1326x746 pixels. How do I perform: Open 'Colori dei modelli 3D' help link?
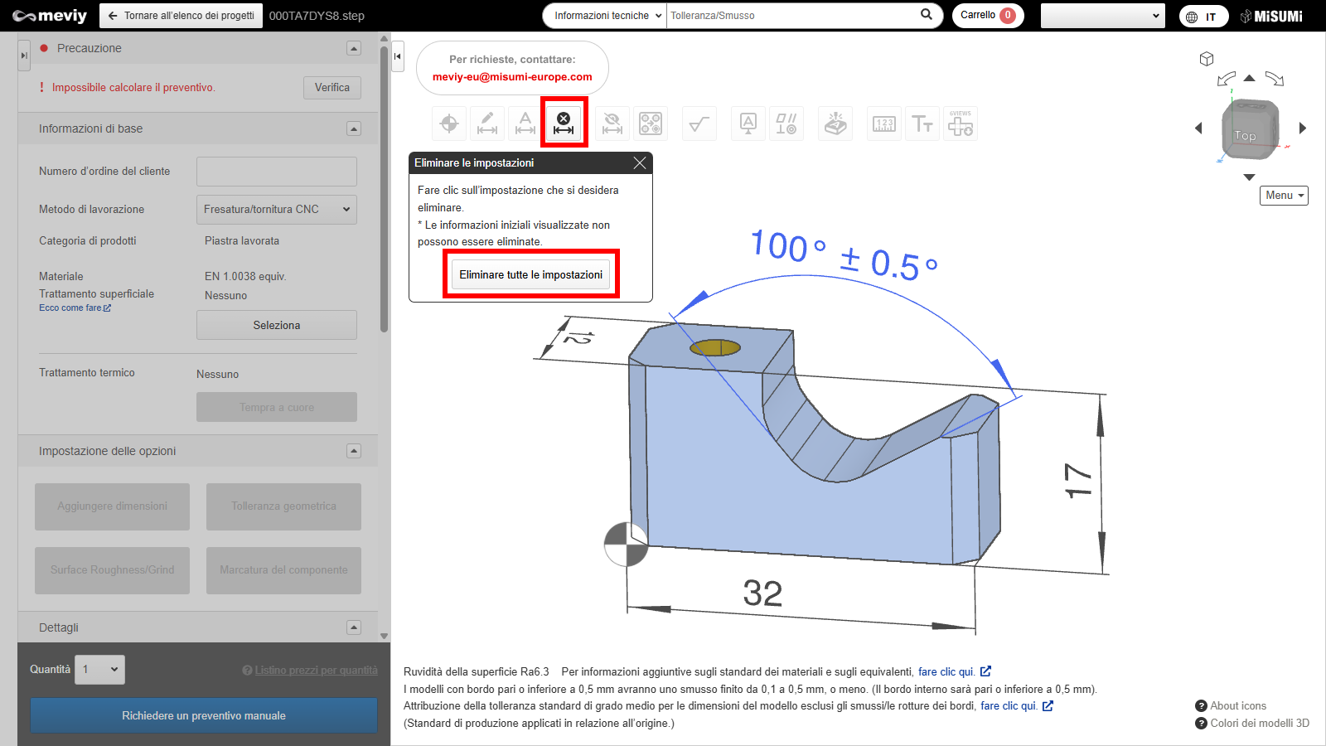(x=1252, y=723)
